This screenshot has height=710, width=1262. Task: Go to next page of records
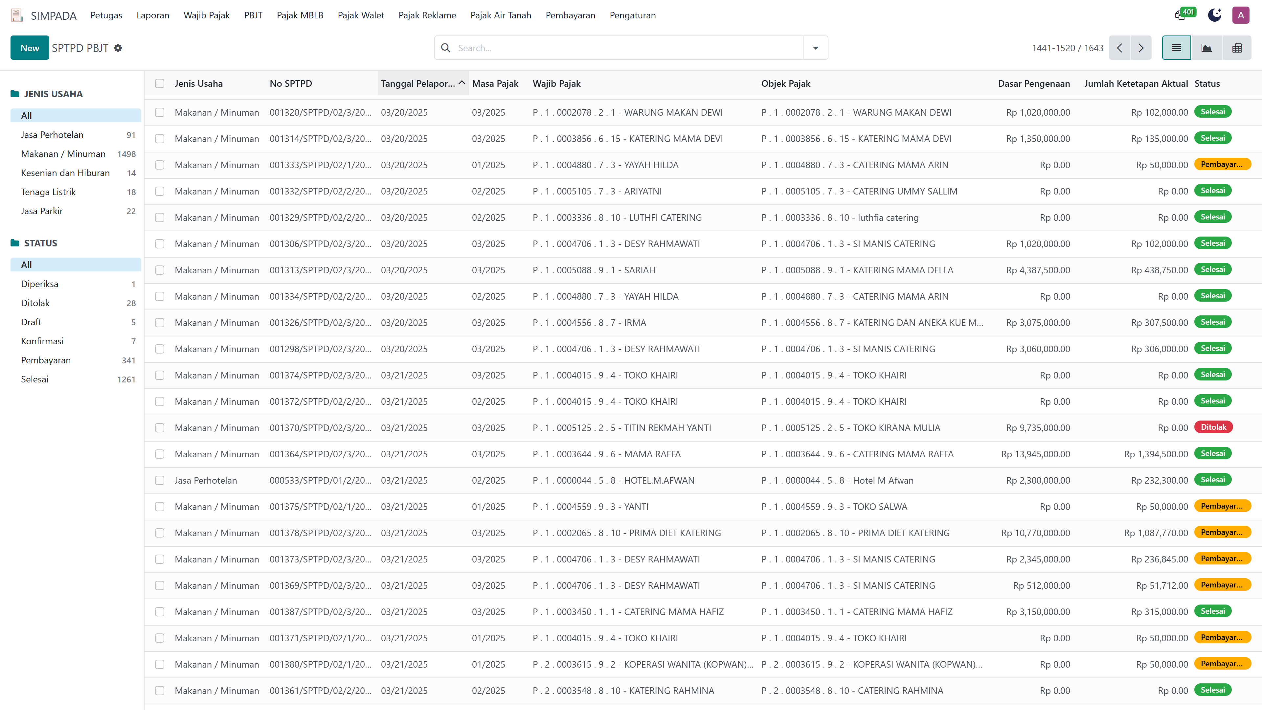pyautogui.click(x=1141, y=48)
